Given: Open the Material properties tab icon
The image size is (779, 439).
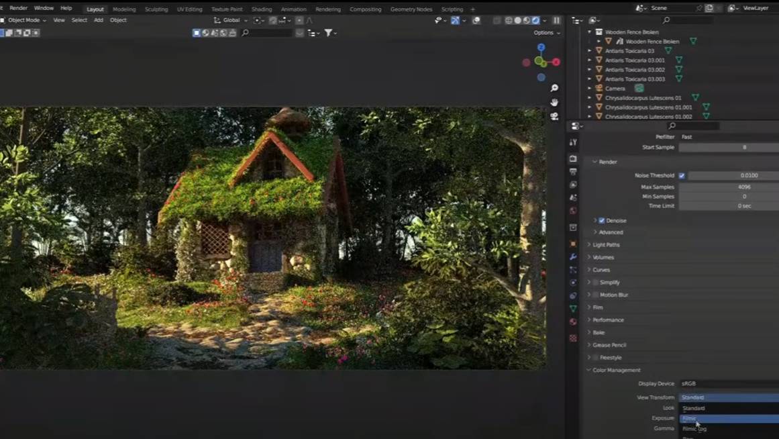Looking at the screenshot, I should point(573,322).
